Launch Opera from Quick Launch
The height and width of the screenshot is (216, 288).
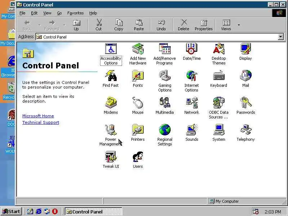tap(55, 212)
